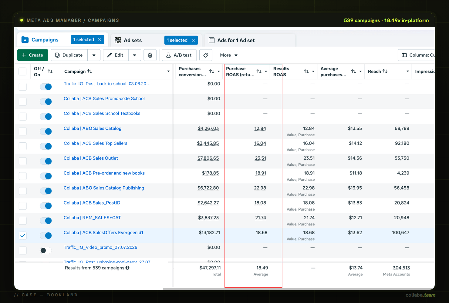Clear the Ad sets 1 selected chip
449x303 pixels.
point(193,40)
